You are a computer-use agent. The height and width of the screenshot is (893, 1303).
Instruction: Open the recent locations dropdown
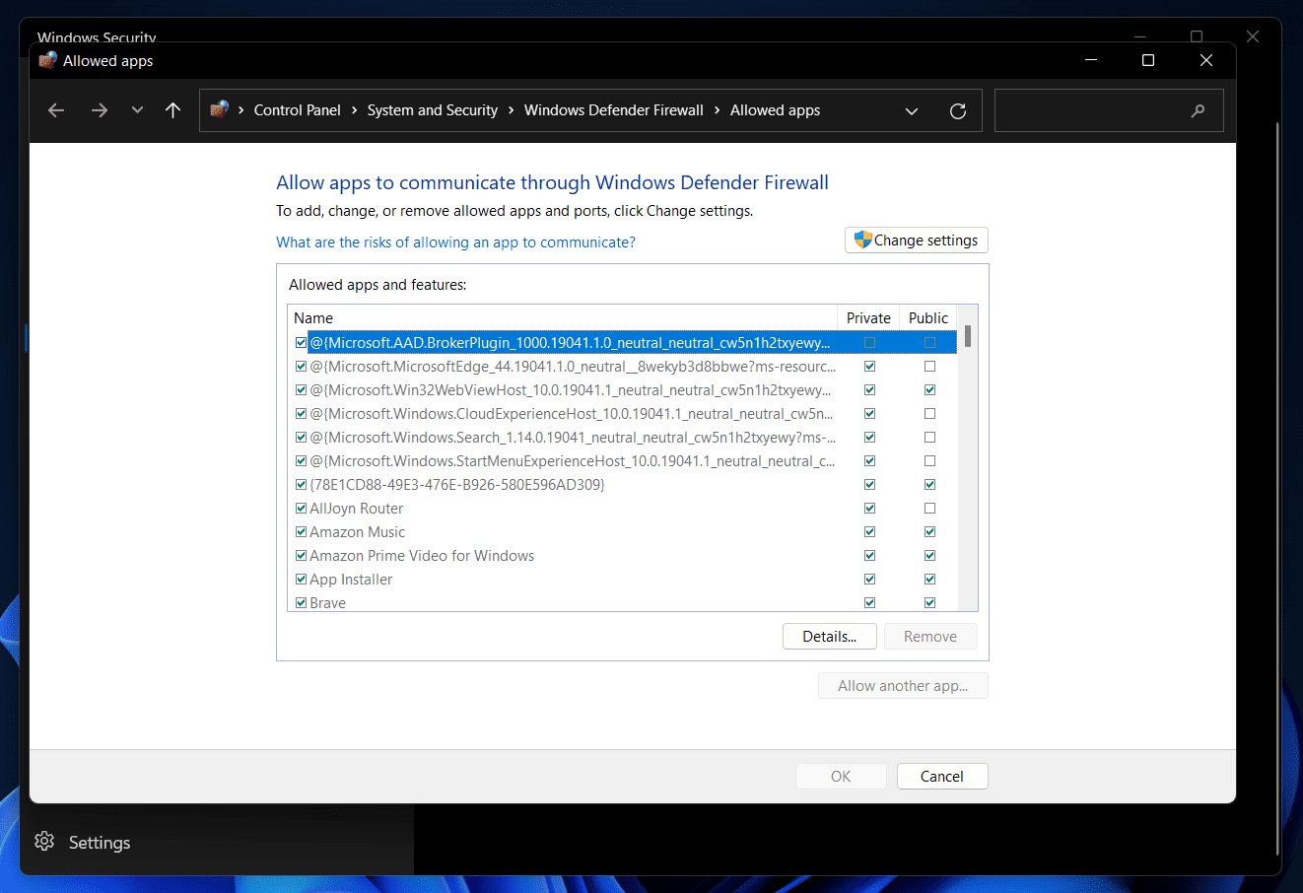(137, 110)
